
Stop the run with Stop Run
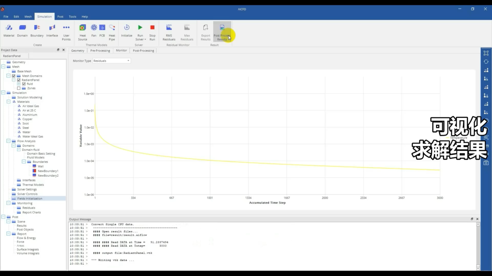pos(152,32)
